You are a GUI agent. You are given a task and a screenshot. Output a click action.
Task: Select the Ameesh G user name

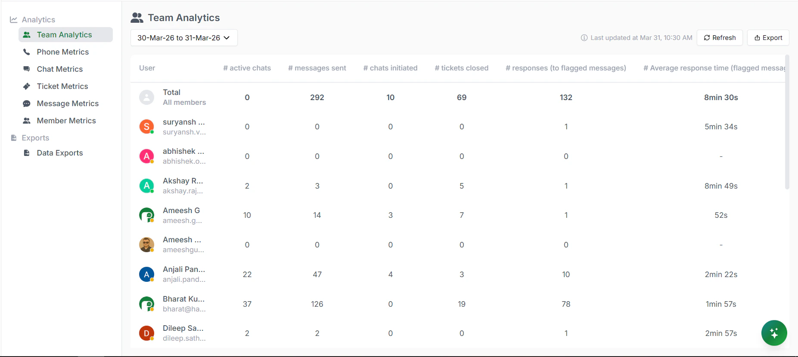tap(181, 211)
